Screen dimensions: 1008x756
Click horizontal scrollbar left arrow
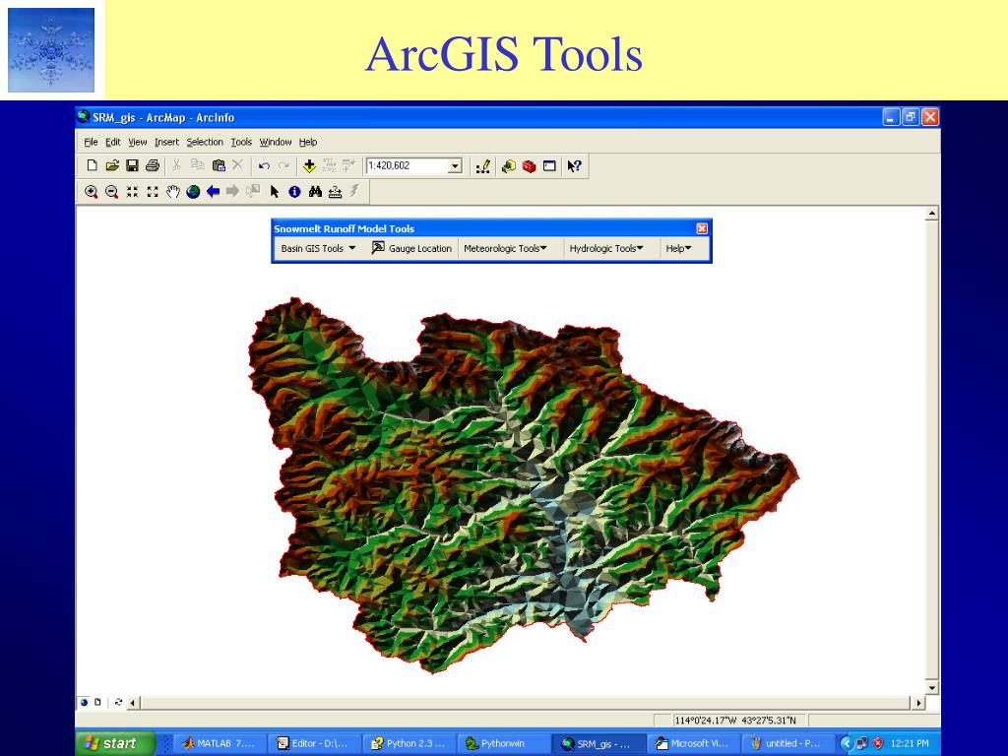133,703
